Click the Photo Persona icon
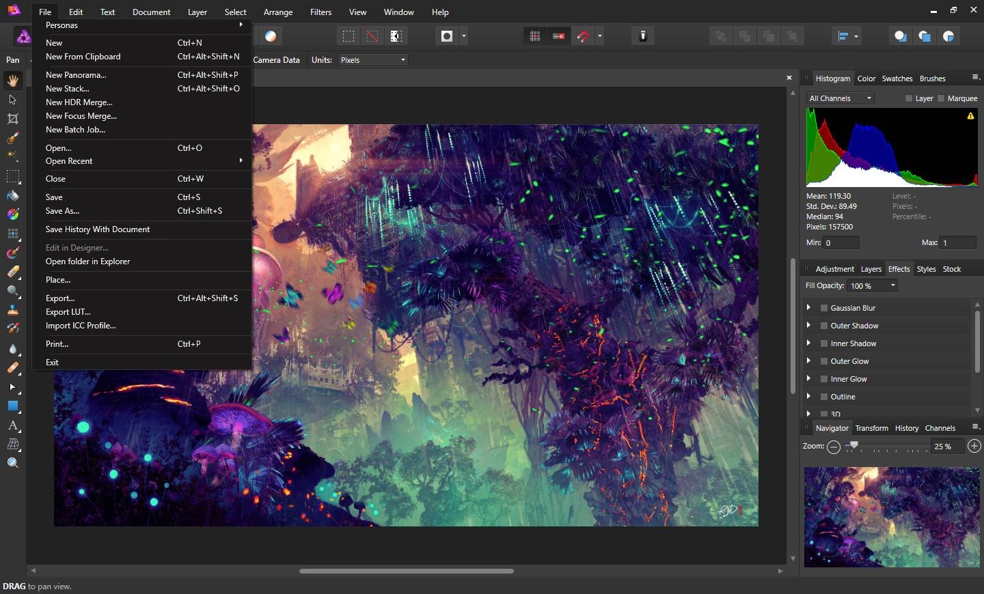Image resolution: width=984 pixels, height=594 pixels. (24, 36)
